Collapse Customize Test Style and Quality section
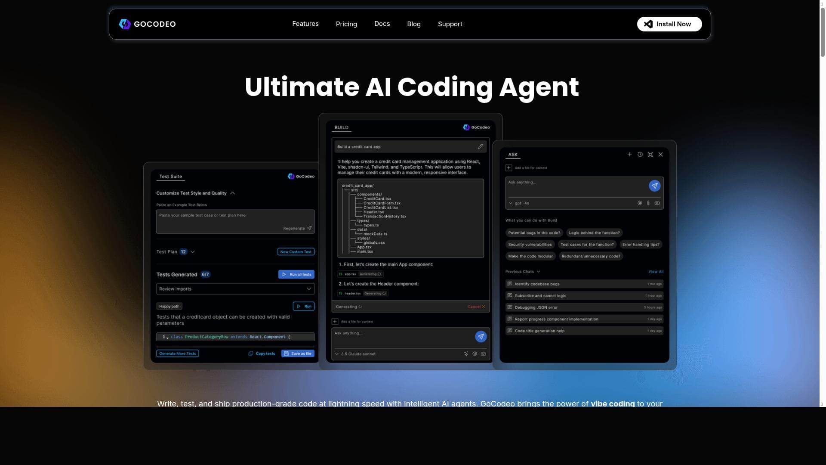Viewport: 826px width, 465px height. coord(233,193)
